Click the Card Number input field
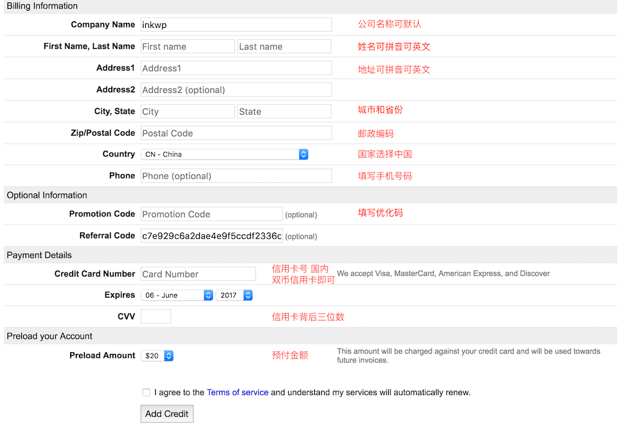621x431 pixels. click(x=198, y=274)
